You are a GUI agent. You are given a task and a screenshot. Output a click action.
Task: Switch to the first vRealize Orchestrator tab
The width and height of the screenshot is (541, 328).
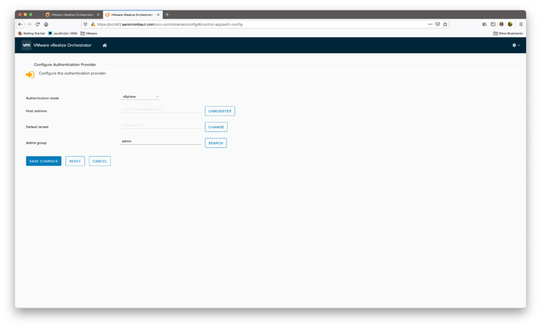(x=71, y=15)
